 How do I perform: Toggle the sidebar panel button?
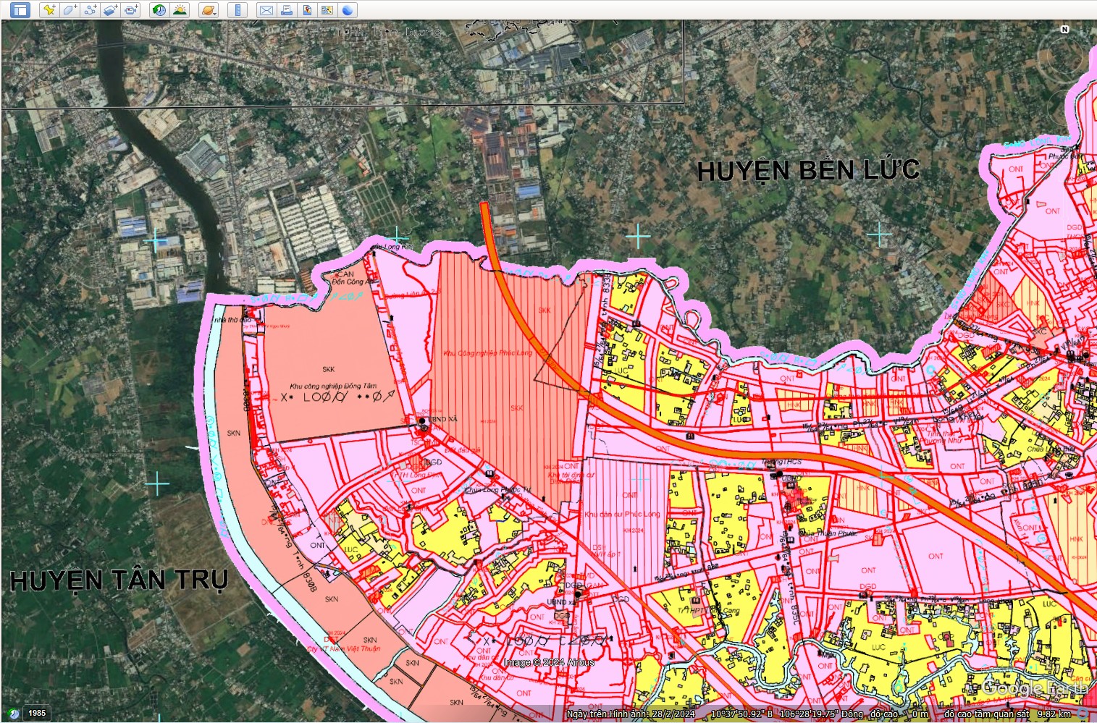coord(20,10)
